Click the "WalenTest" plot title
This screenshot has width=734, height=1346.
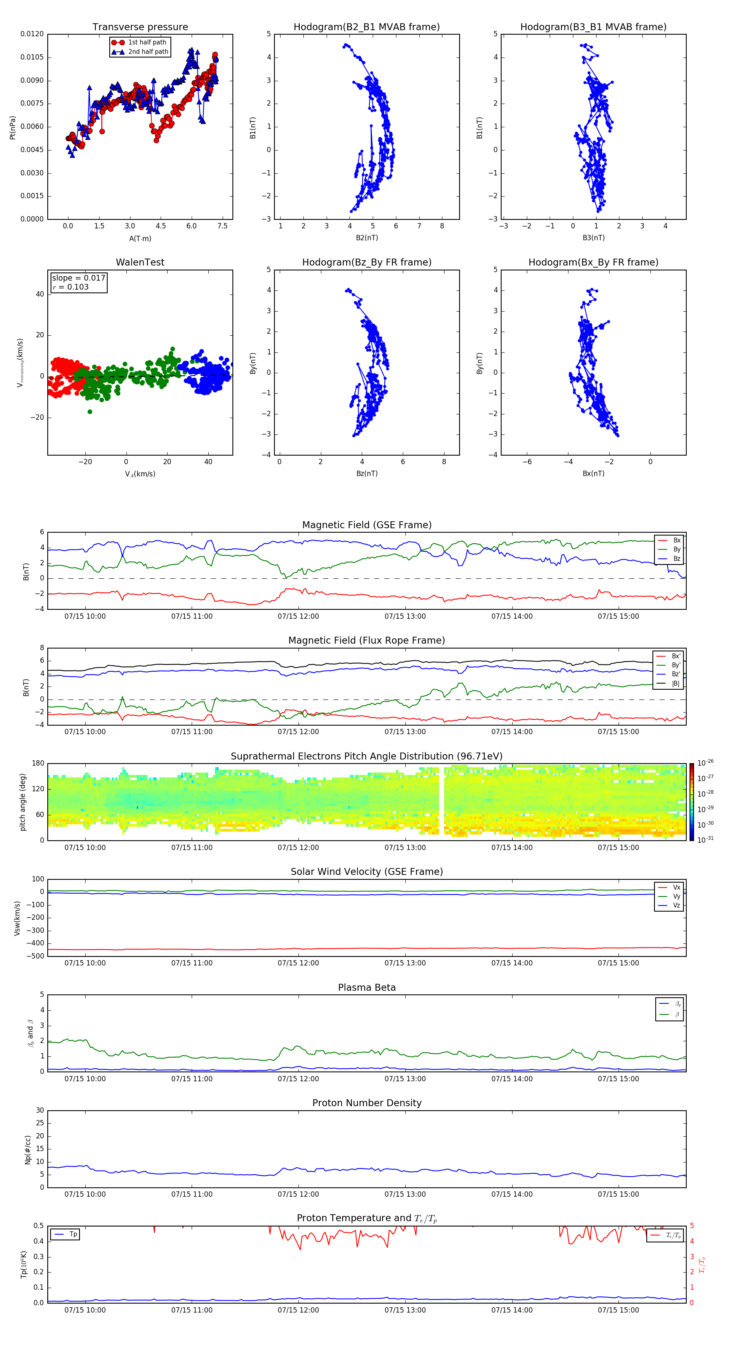coord(140,262)
